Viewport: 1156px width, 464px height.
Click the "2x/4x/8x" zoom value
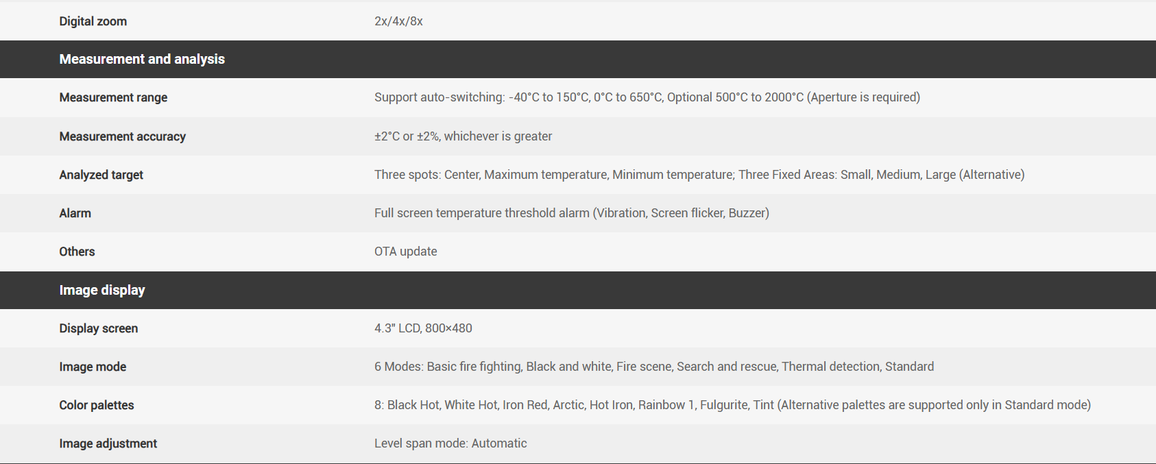398,21
